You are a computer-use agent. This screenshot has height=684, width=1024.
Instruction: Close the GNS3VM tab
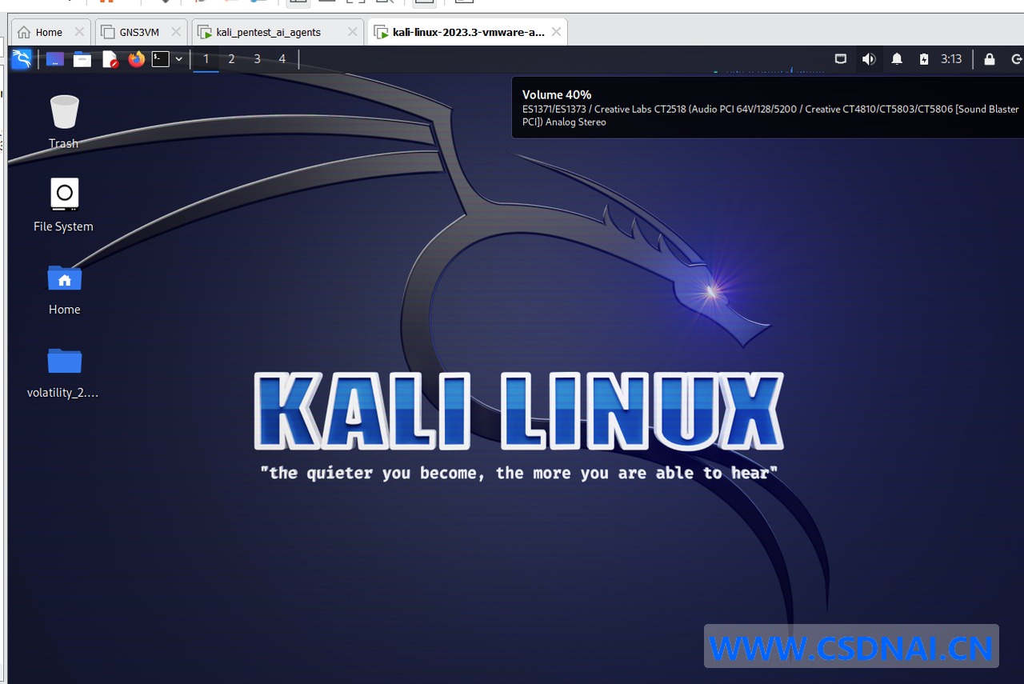click(174, 32)
